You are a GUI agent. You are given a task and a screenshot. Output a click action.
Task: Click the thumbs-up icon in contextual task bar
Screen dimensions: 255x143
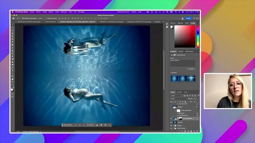(x=97, y=125)
